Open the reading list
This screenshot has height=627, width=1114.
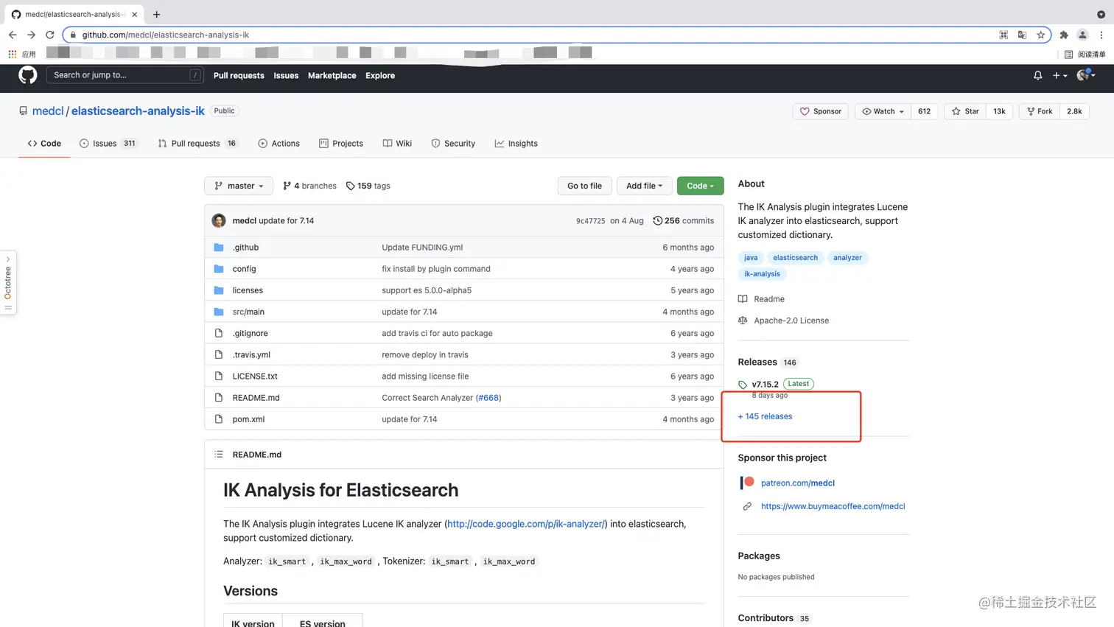(1085, 54)
